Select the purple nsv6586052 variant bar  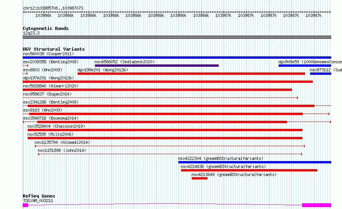tap(157, 66)
